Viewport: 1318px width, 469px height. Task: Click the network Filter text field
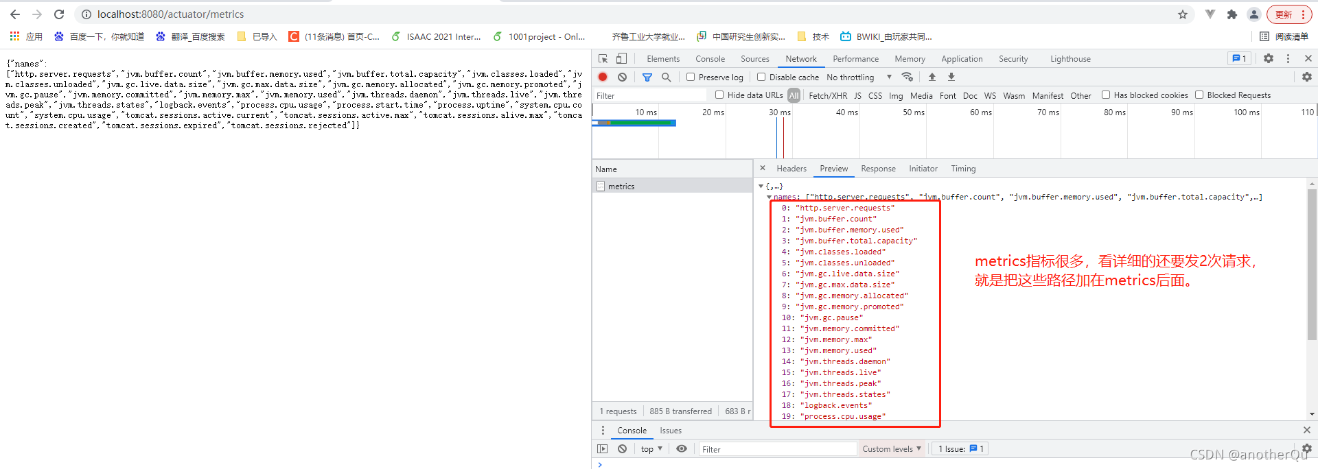tap(650, 95)
